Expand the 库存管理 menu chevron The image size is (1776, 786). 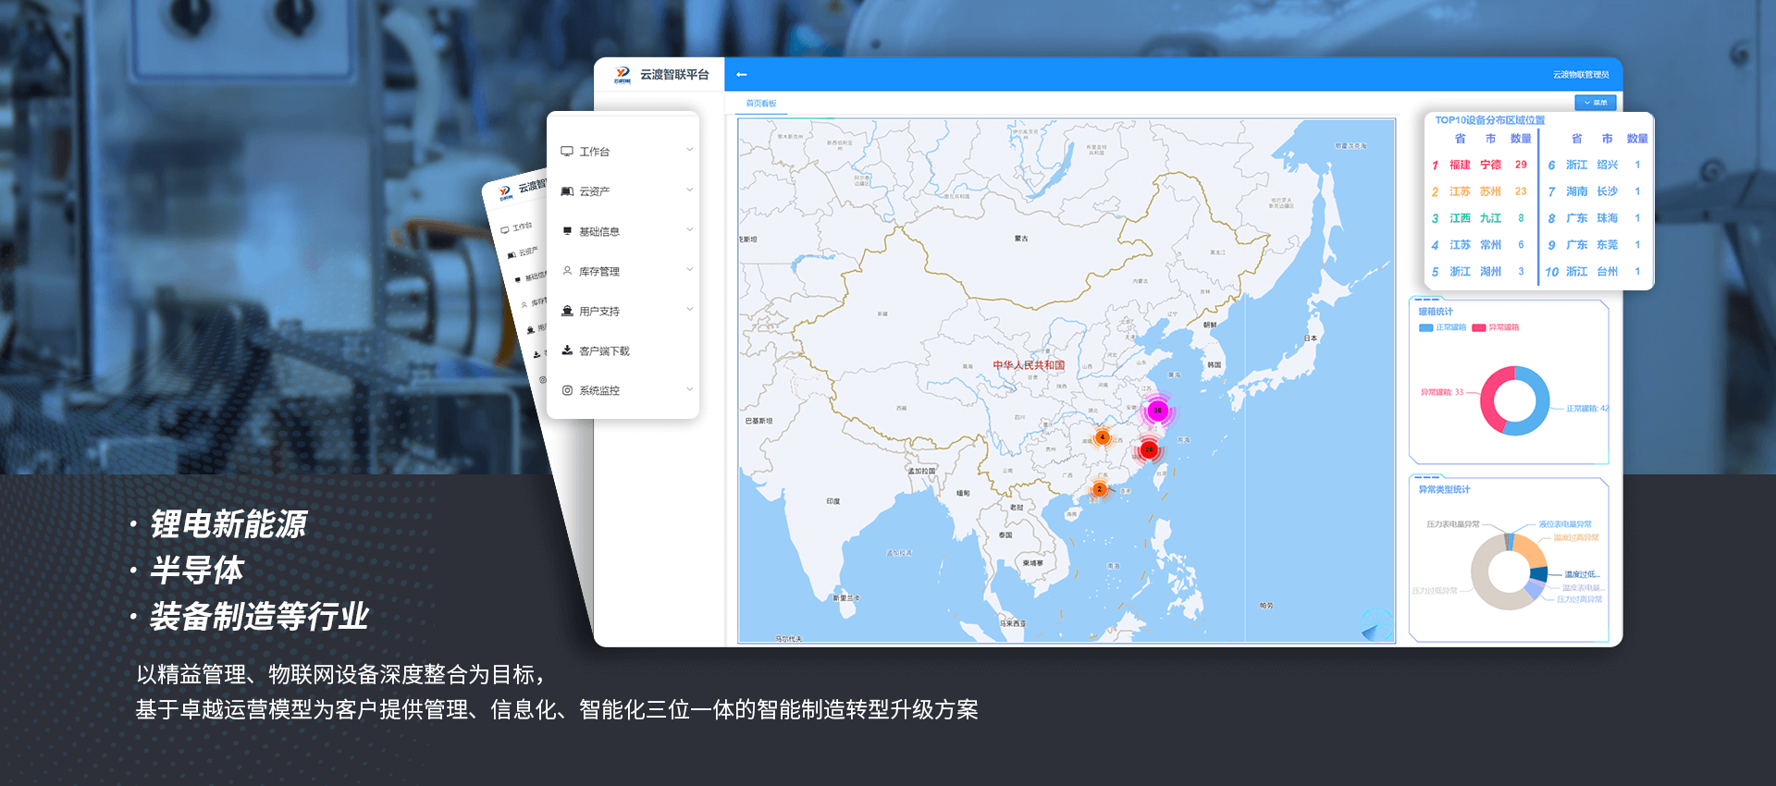[689, 270]
